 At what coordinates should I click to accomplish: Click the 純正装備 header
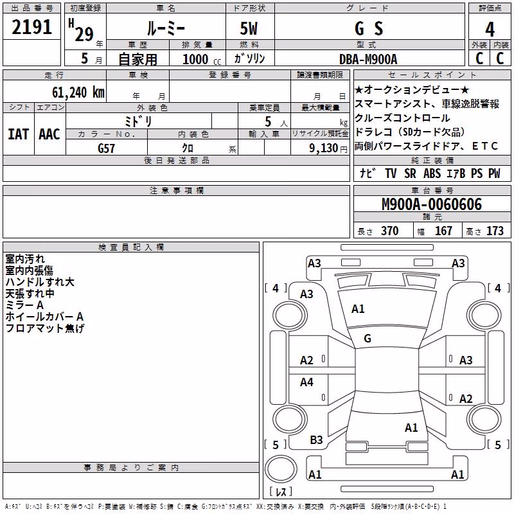coord(432,160)
